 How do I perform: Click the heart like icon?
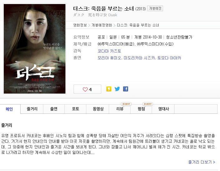85,89
